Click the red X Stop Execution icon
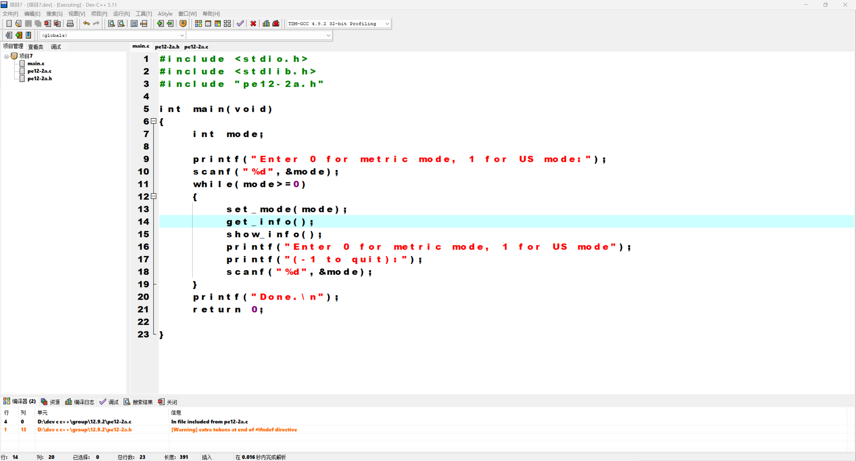 point(253,23)
